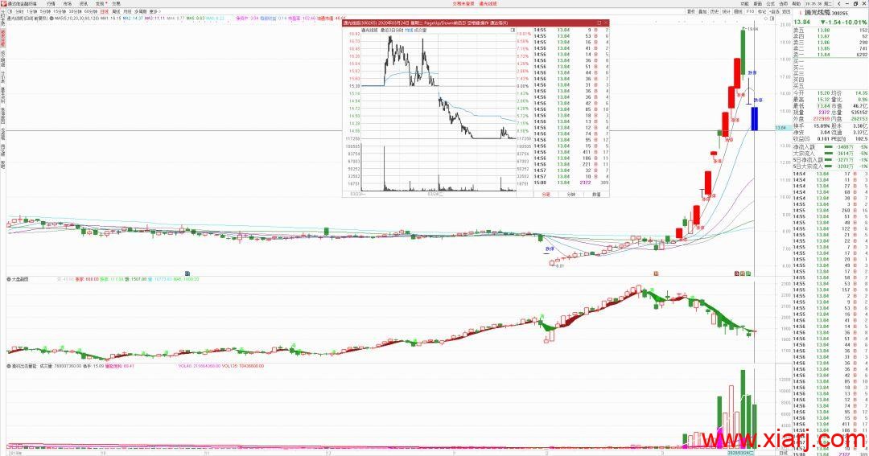
Task: Click the blue last candlestick on daily chart
Action: coord(754,118)
